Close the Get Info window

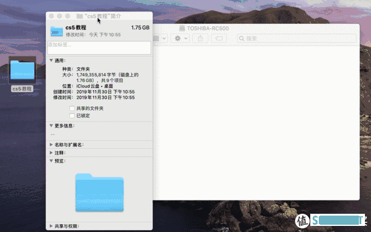tap(52, 16)
